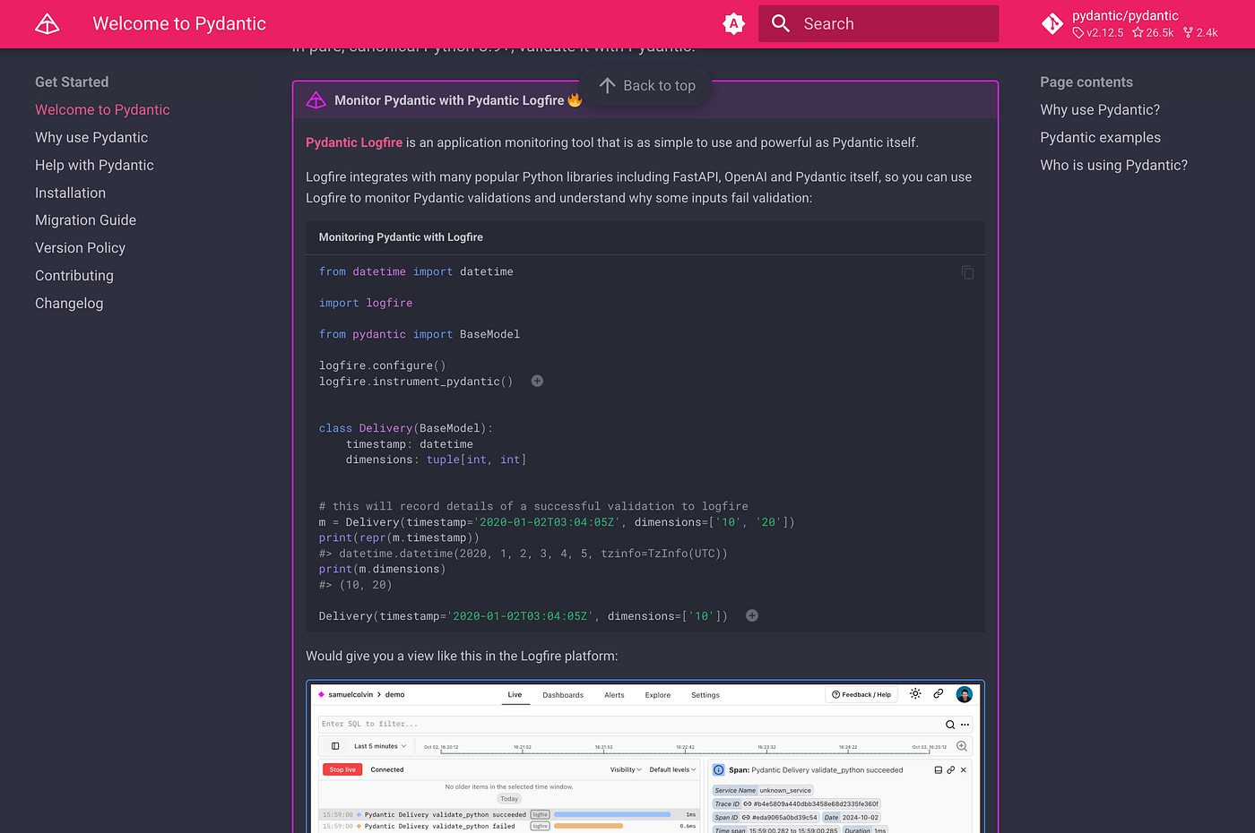Viewport: 1255px width, 833px height.
Task: Click the Monitoring Pydantic with Logfire code title
Action: 401,237
